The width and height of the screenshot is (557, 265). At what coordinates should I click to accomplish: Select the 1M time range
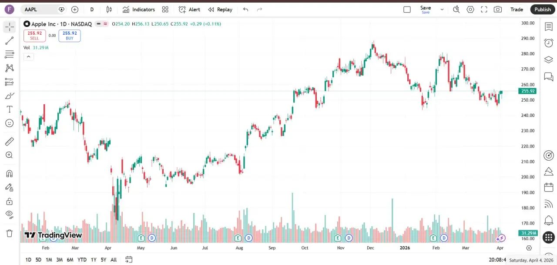[x=49, y=260]
